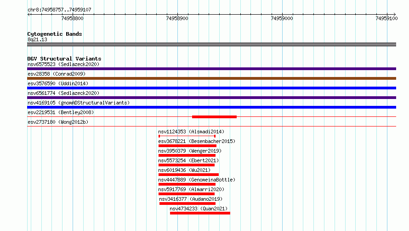Open the nsv6019436 (Wu2021) label
Screen dimensions: 409x231
184,170
